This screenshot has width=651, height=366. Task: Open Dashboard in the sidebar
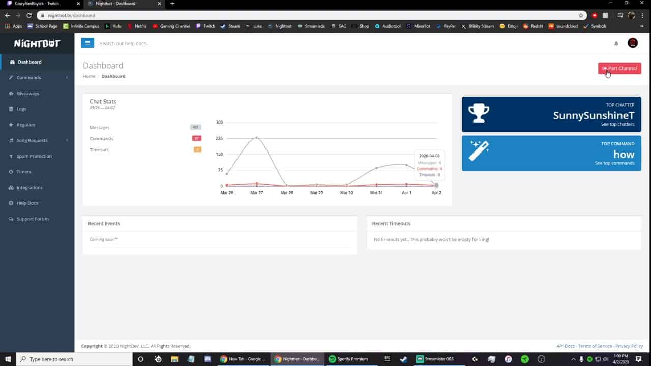[37, 62]
